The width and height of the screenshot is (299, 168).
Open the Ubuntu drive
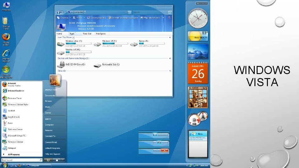coord(74,52)
